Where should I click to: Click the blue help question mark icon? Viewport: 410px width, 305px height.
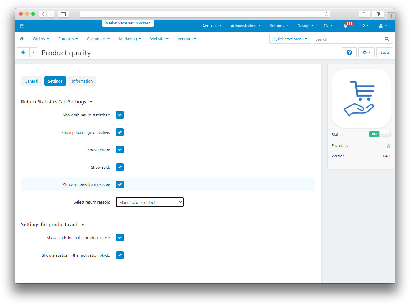pos(349,53)
